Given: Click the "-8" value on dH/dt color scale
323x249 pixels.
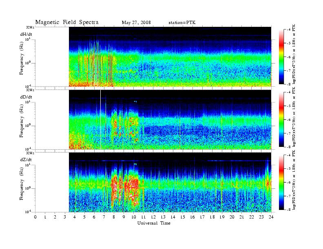Looking at the screenshot, I should tap(289, 84).
